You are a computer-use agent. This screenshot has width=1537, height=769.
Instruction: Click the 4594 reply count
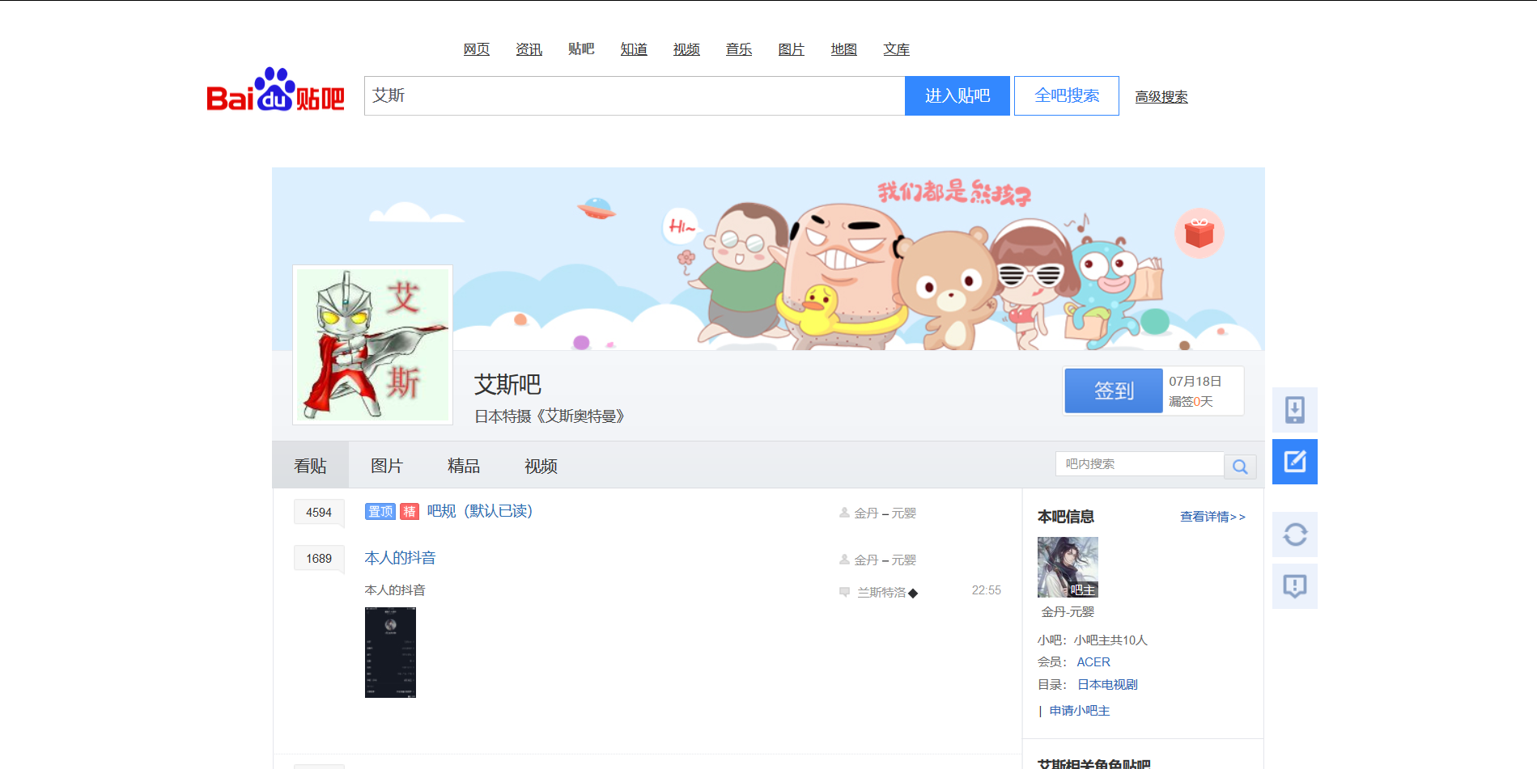tap(319, 513)
